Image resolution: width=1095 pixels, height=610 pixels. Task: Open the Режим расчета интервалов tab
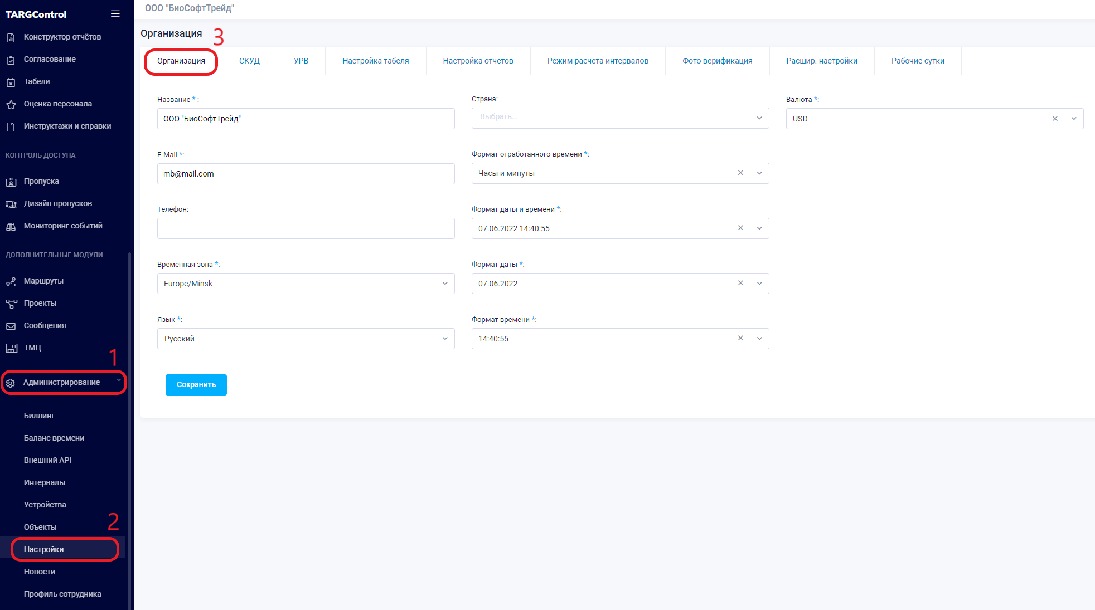tap(598, 61)
